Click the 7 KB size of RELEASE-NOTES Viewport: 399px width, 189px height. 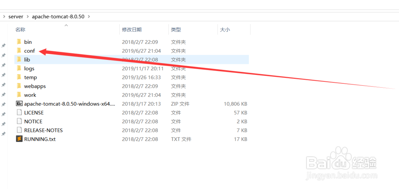point(242,130)
